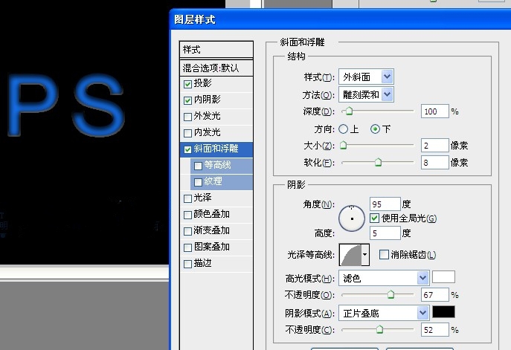Uncheck the 投影 drop shadow checkbox

click(187, 84)
